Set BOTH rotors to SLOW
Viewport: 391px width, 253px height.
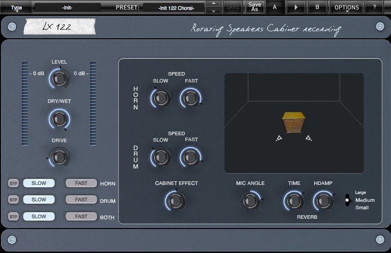[39, 217]
